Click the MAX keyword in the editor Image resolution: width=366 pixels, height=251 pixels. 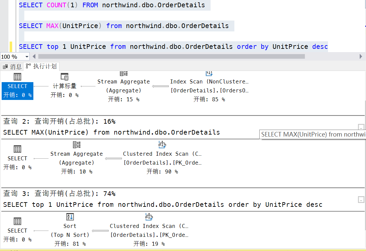coord(52,26)
